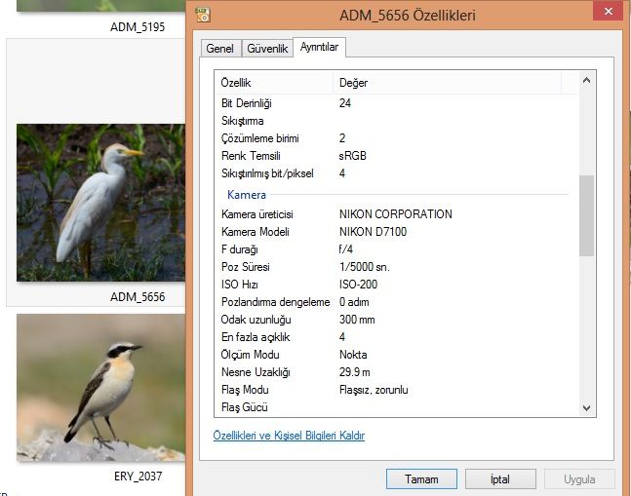
Task: Click the ADM_5195 file name label
Action: click(137, 27)
